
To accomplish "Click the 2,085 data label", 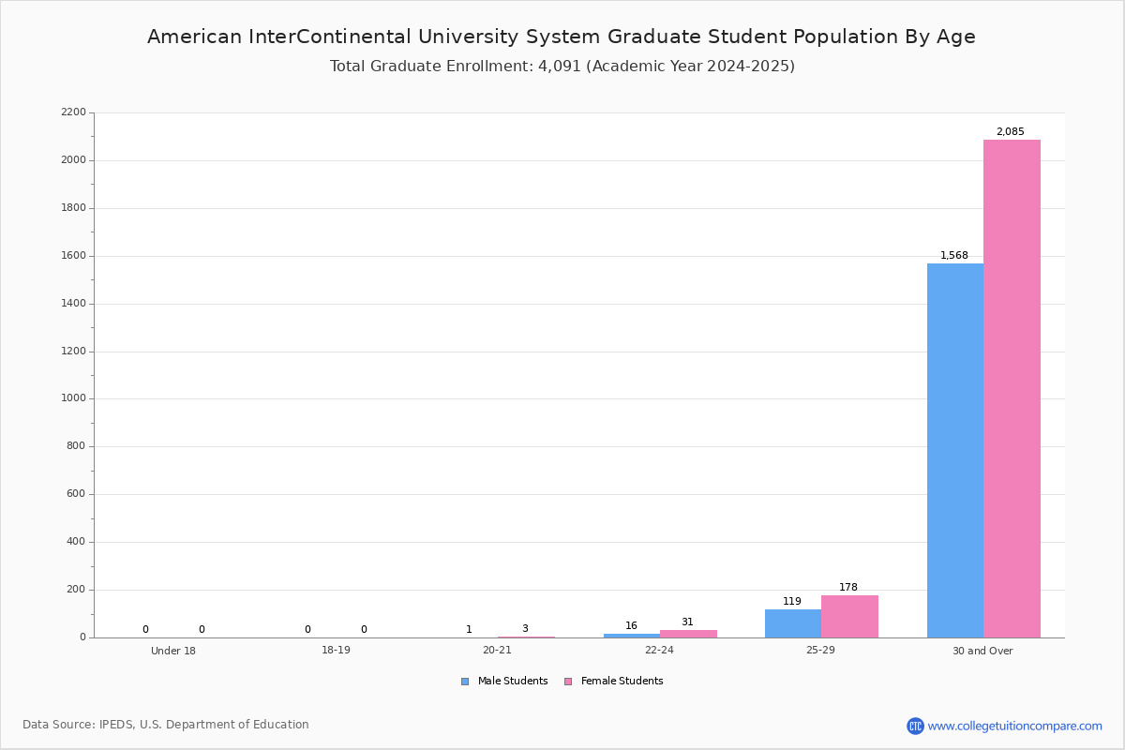I will [x=1011, y=132].
